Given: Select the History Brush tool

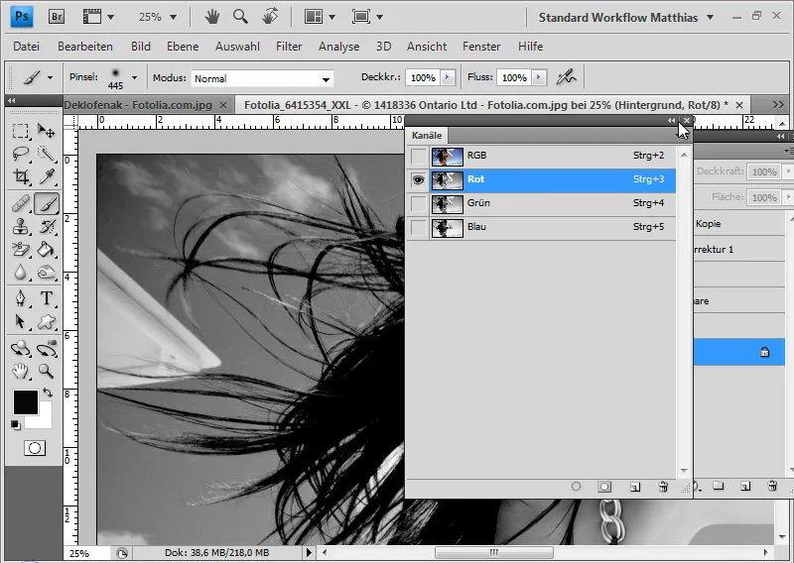Looking at the screenshot, I should point(47,227).
